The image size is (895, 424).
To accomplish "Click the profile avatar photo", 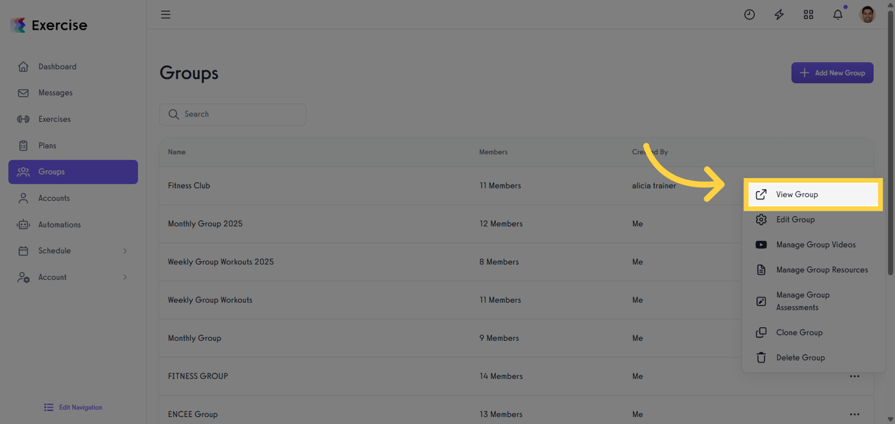I will click(867, 14).
